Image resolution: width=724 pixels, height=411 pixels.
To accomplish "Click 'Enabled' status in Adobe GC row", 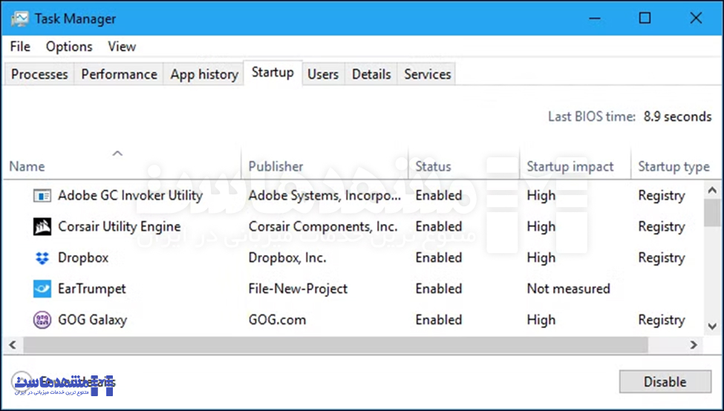I will [439, 196].
